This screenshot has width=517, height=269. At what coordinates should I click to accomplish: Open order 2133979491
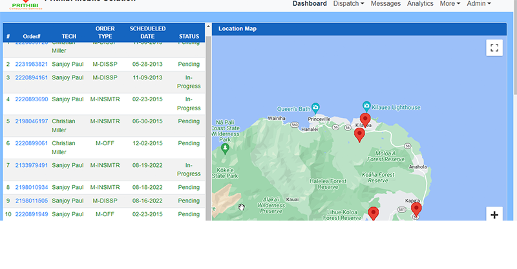[32, 165]
